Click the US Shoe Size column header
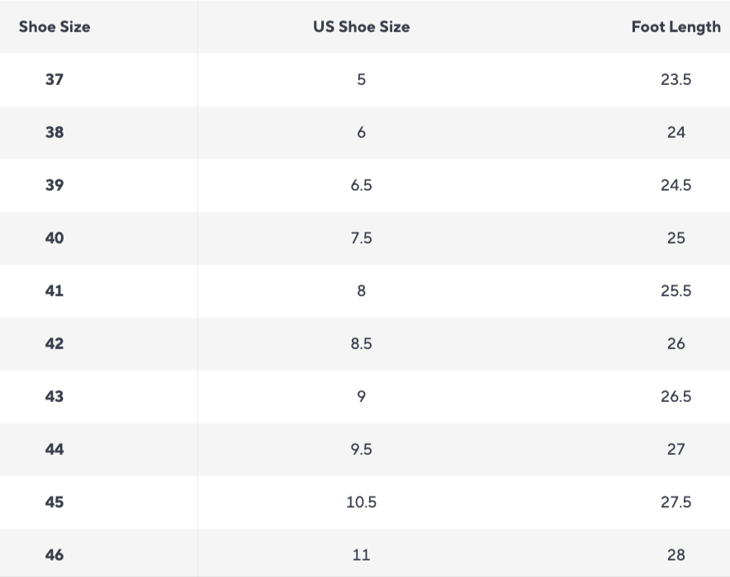 pyautogui.click(x=361, y=27)
